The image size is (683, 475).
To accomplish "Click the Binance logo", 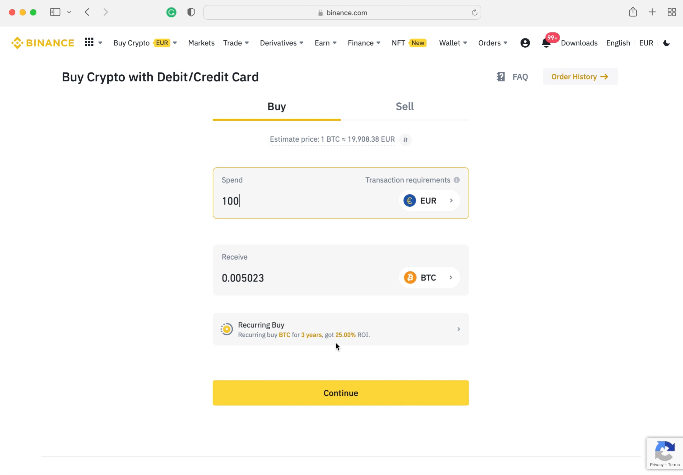I will [43, 43].
